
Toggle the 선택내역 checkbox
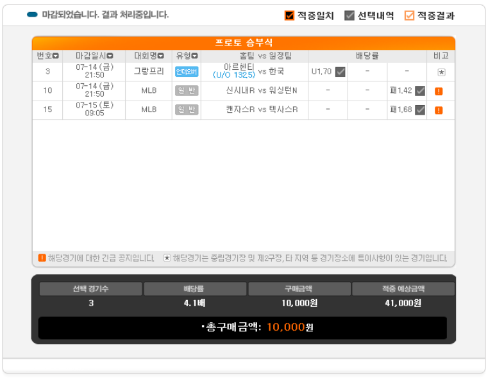(349, 15)
